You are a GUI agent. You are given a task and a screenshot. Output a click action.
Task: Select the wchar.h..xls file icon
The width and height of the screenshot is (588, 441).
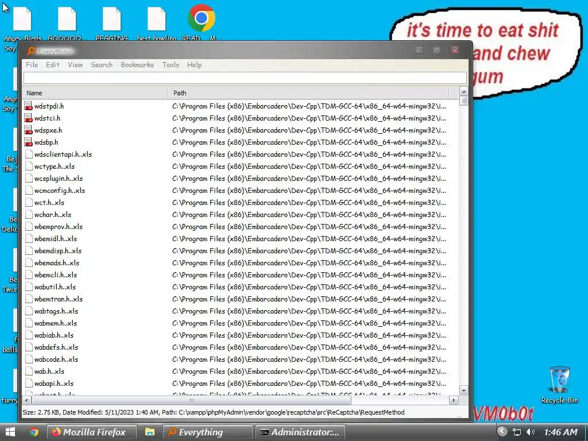click(x=29, y=215)
